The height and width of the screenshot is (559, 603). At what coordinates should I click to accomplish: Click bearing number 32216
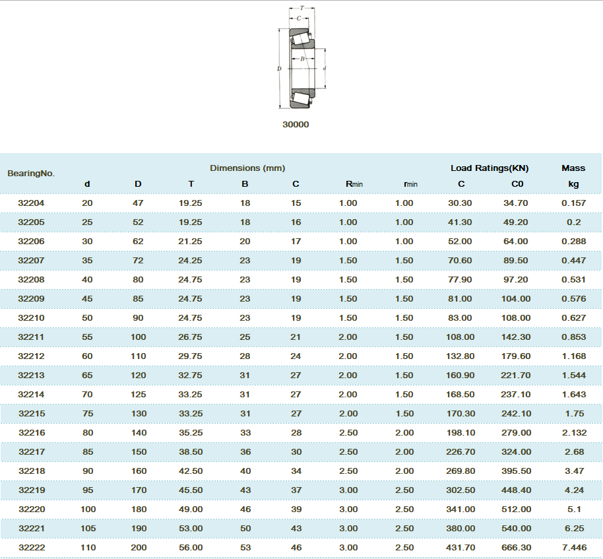coord(31,433)
